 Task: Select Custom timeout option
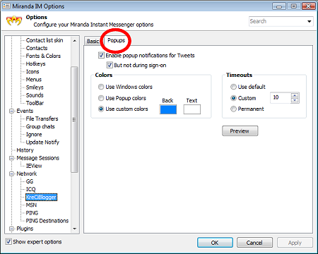click(233, 98)
